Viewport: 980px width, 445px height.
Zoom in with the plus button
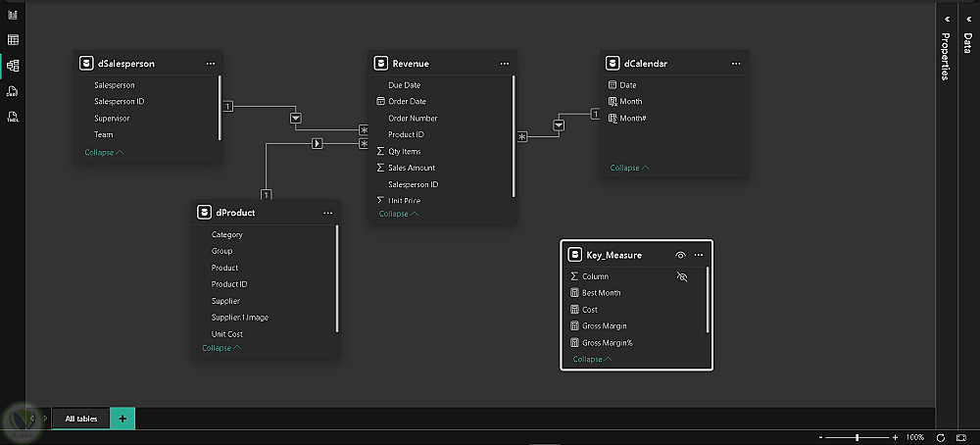895,437
